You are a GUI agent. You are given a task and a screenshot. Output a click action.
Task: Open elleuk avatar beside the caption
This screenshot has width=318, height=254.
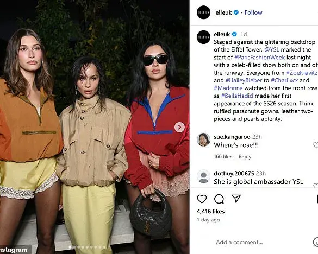[x=203, y=37]
